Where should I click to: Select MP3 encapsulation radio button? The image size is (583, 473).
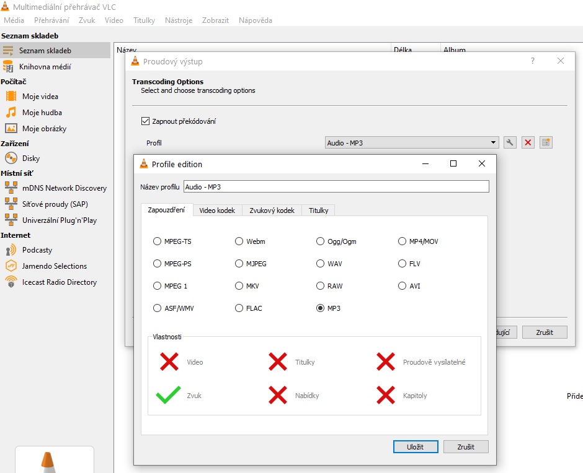click(320, 308)
